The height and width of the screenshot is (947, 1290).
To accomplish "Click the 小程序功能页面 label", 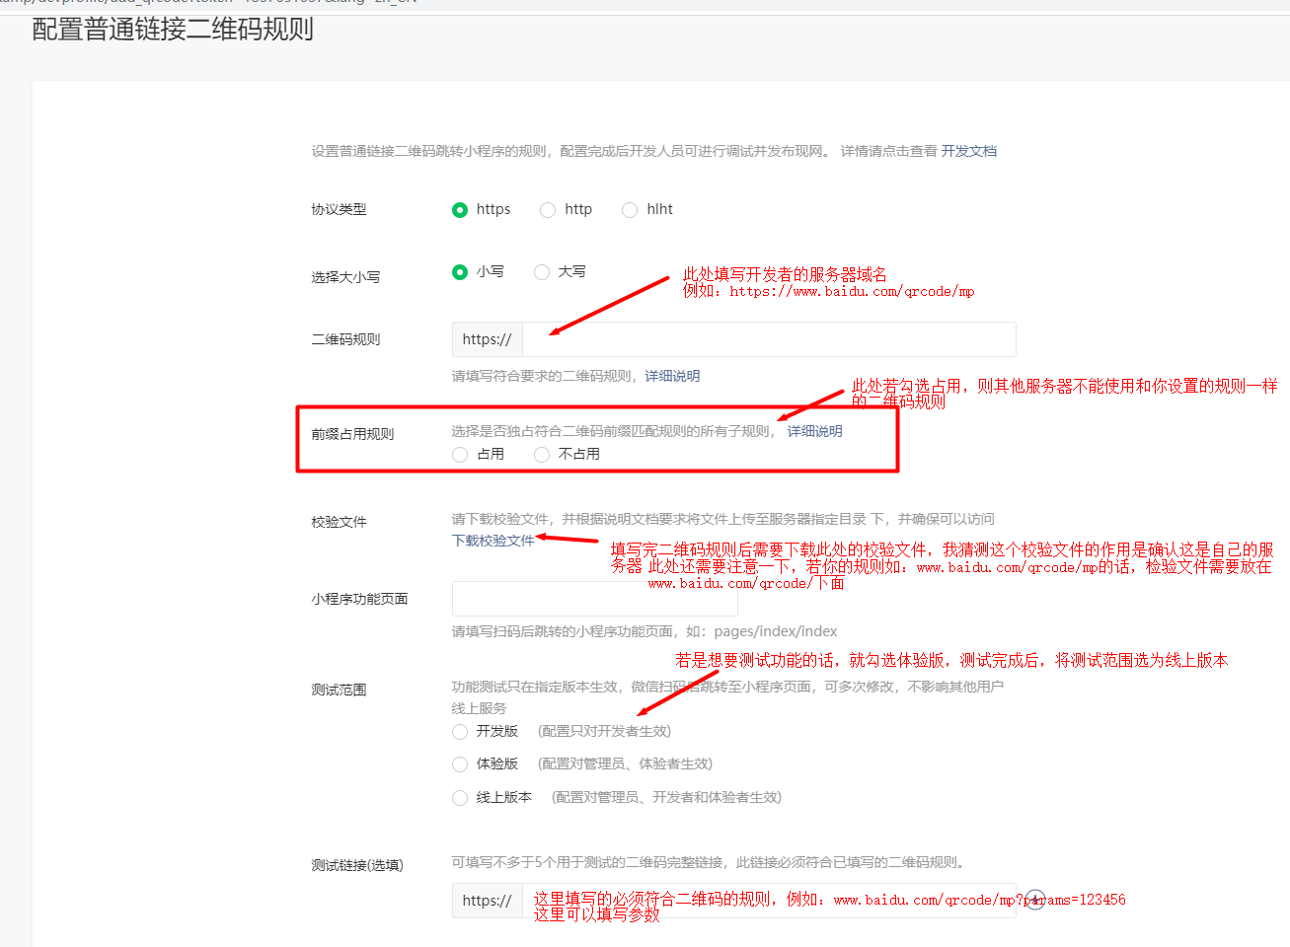I will click(x=359, y=599).
